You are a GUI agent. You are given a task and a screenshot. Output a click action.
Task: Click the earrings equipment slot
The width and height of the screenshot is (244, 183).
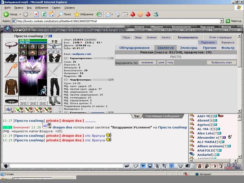[x=54, y=41]
